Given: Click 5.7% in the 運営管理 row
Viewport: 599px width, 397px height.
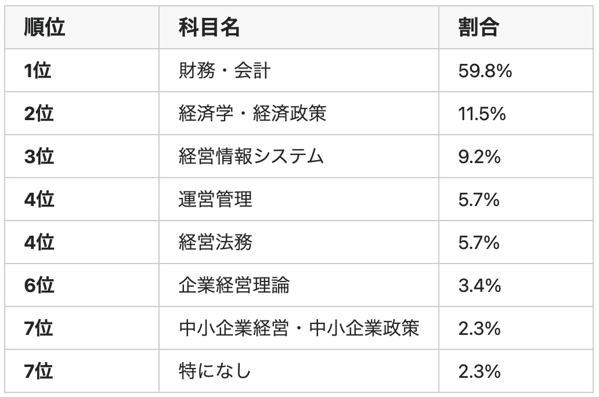Looking at the screenshot, I should coord(516,199).
